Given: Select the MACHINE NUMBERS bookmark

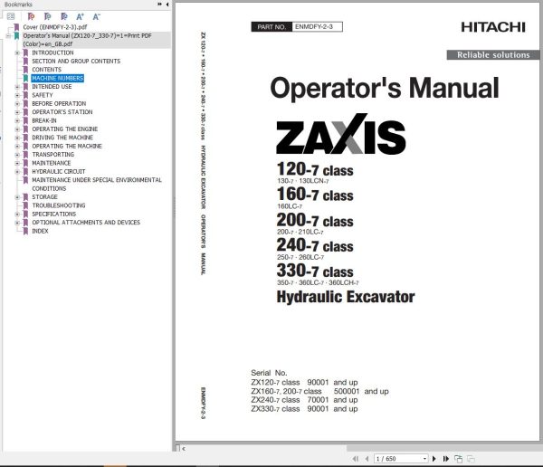Looking at the screenshot, I should 58,79.
